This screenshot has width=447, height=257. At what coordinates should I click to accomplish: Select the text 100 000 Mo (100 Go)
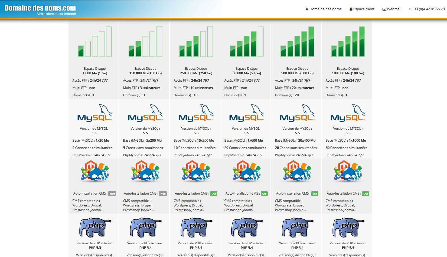pos(348,73)
